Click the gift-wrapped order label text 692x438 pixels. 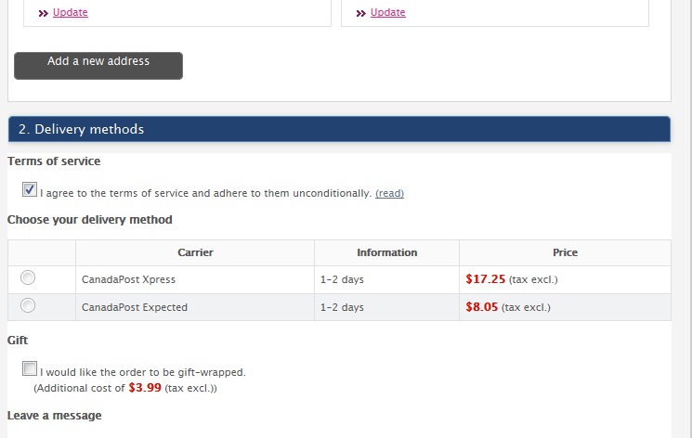tap(142, 372)
